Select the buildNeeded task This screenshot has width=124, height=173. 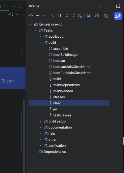pyautogui.click(x=69, y=91)
